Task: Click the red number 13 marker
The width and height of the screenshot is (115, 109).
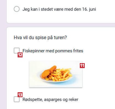Action: [20, 95]
